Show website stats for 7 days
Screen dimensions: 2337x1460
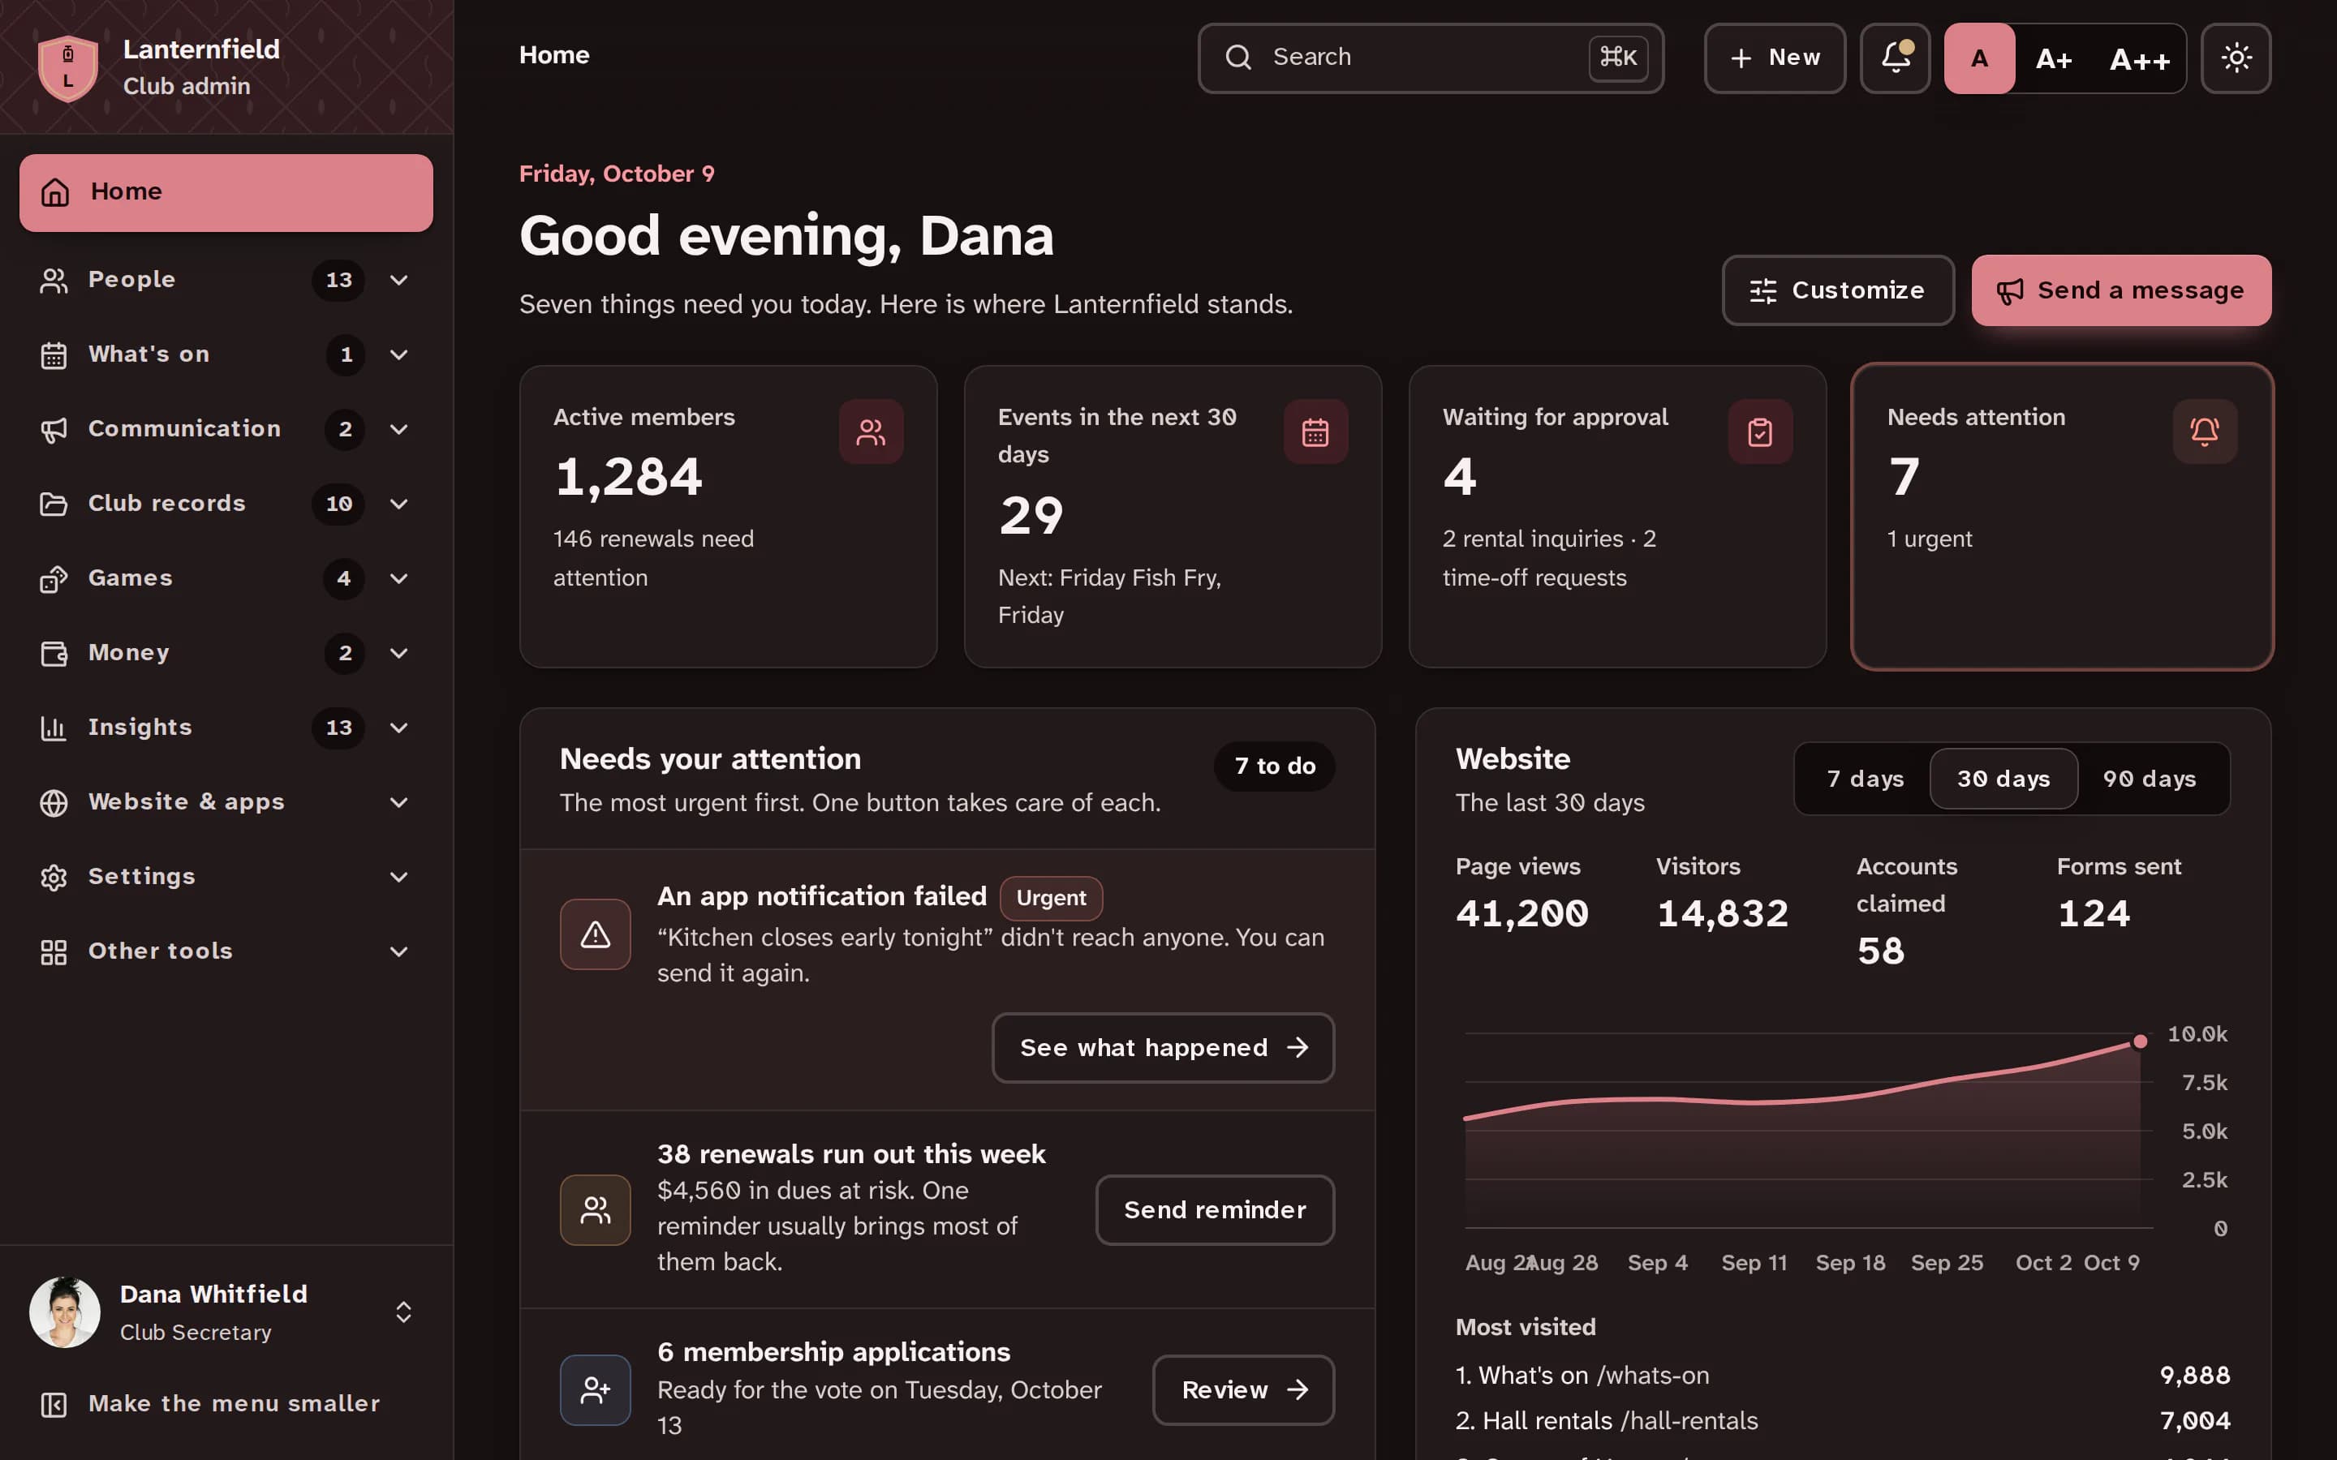click(x=1865, y=779)
